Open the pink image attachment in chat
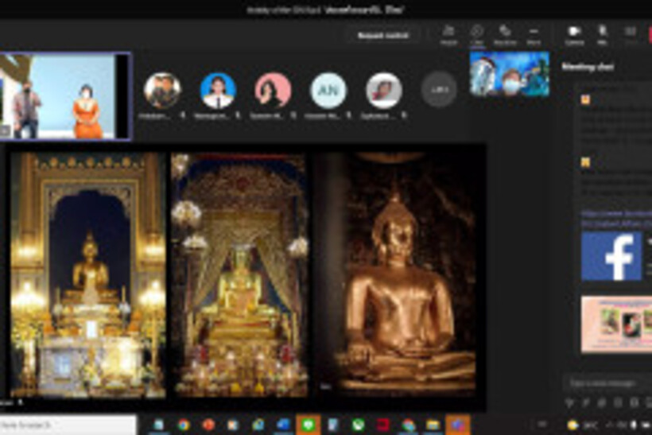The image size is (652, 435). (x=616, y=324)
